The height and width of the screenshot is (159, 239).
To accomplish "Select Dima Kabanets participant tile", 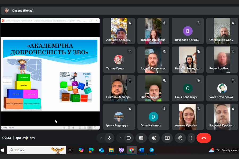I will 153,117.
